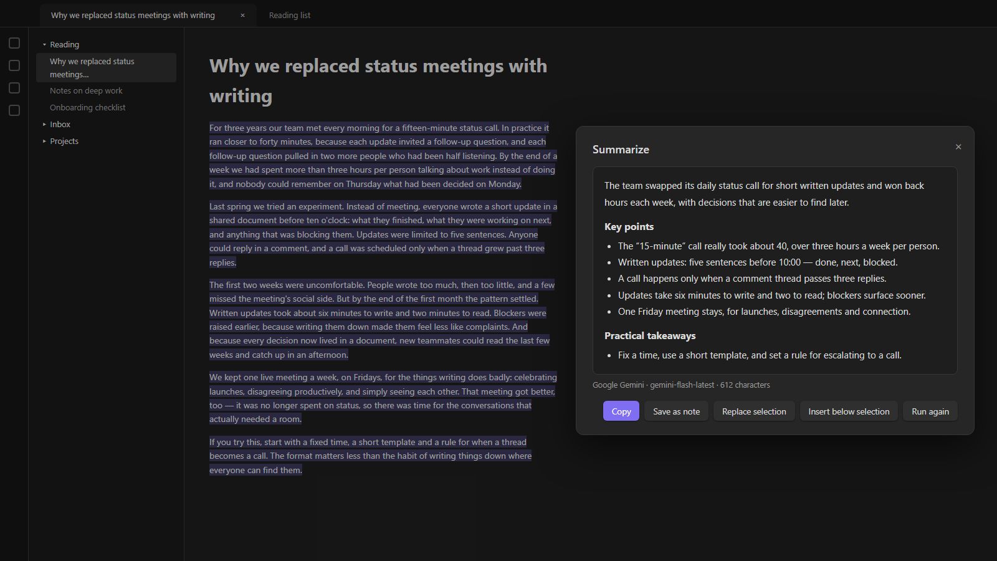Click the paragraph beginning 'We kept one live meeting a week'
This screenshot has width=997, height=561.
[383, 398]
